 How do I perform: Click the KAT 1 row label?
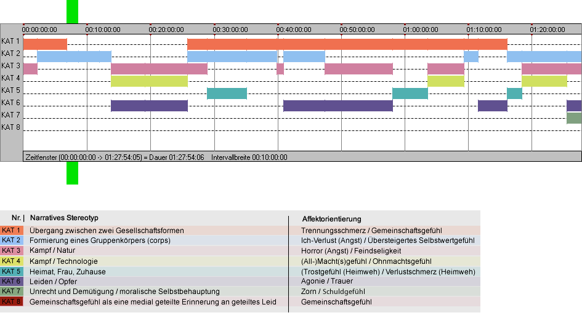(10, 41)
